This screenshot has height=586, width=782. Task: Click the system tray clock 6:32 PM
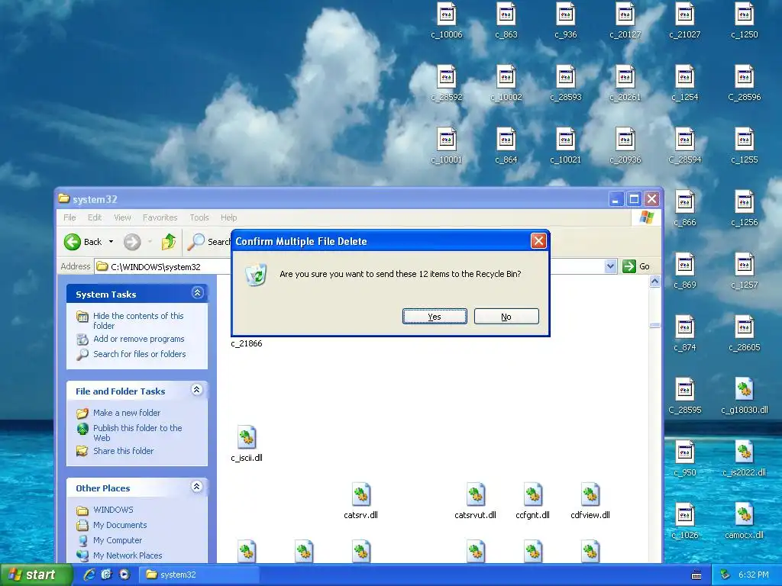click(x=753, y=575)
